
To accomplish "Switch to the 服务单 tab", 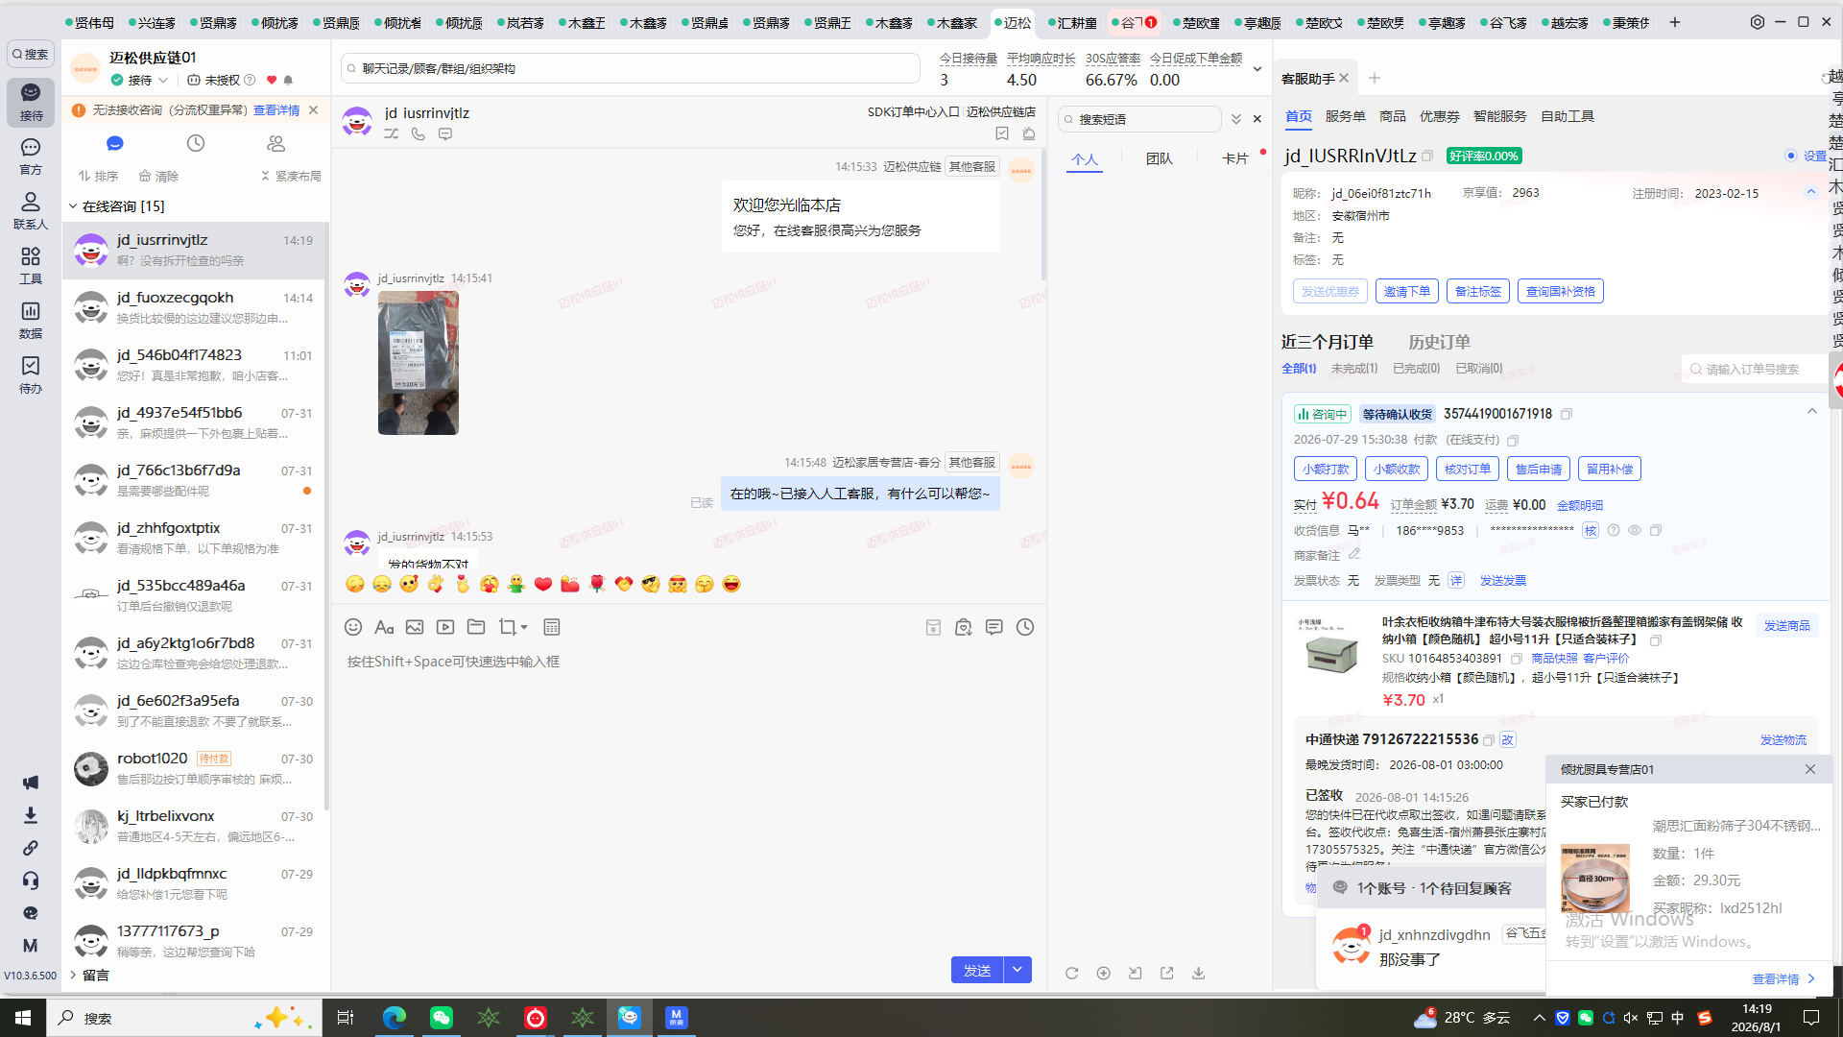I will tap(1345, 116).
